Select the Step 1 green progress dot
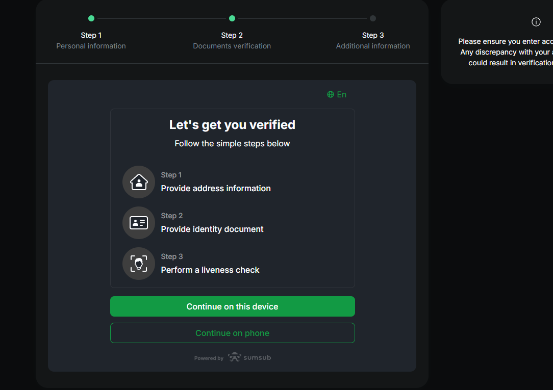Screen dimensions: 553x390 pyautogui.click(x=91, y=18)
